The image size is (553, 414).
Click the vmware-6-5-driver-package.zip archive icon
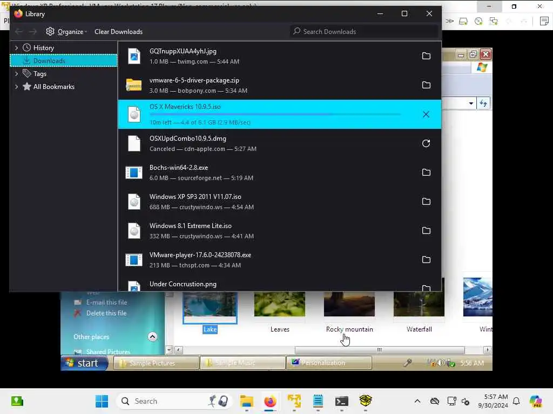pyautogui.click(x=134, y=85)
